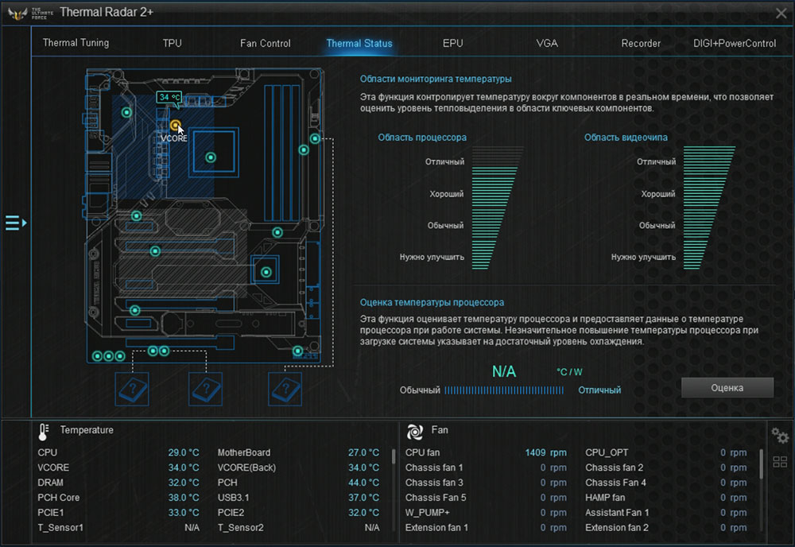Click the temperature list scrollbar
This screenshot has width=795, height=547.
[x=394, y=456]
